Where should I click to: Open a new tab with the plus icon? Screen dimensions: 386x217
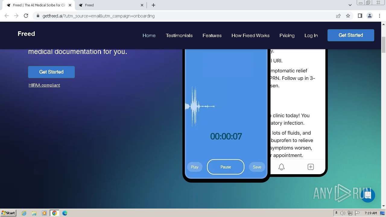coord(153,5)
